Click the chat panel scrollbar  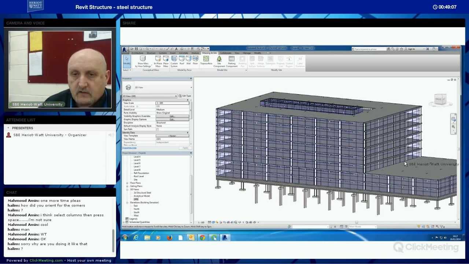point(114,240)
